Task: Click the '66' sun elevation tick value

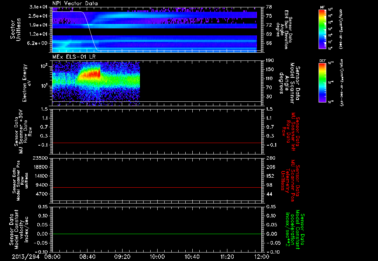Action: click(x=269, y=43)
